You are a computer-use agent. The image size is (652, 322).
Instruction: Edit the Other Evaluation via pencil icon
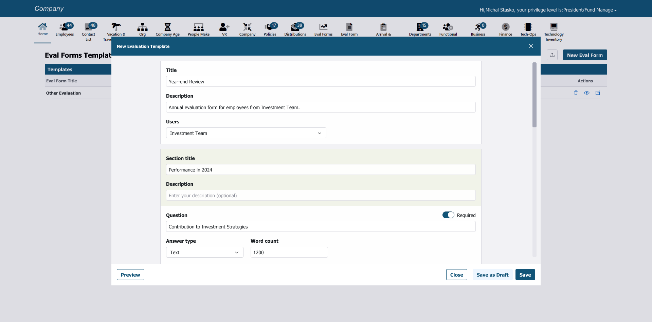[x=598, y=93]
